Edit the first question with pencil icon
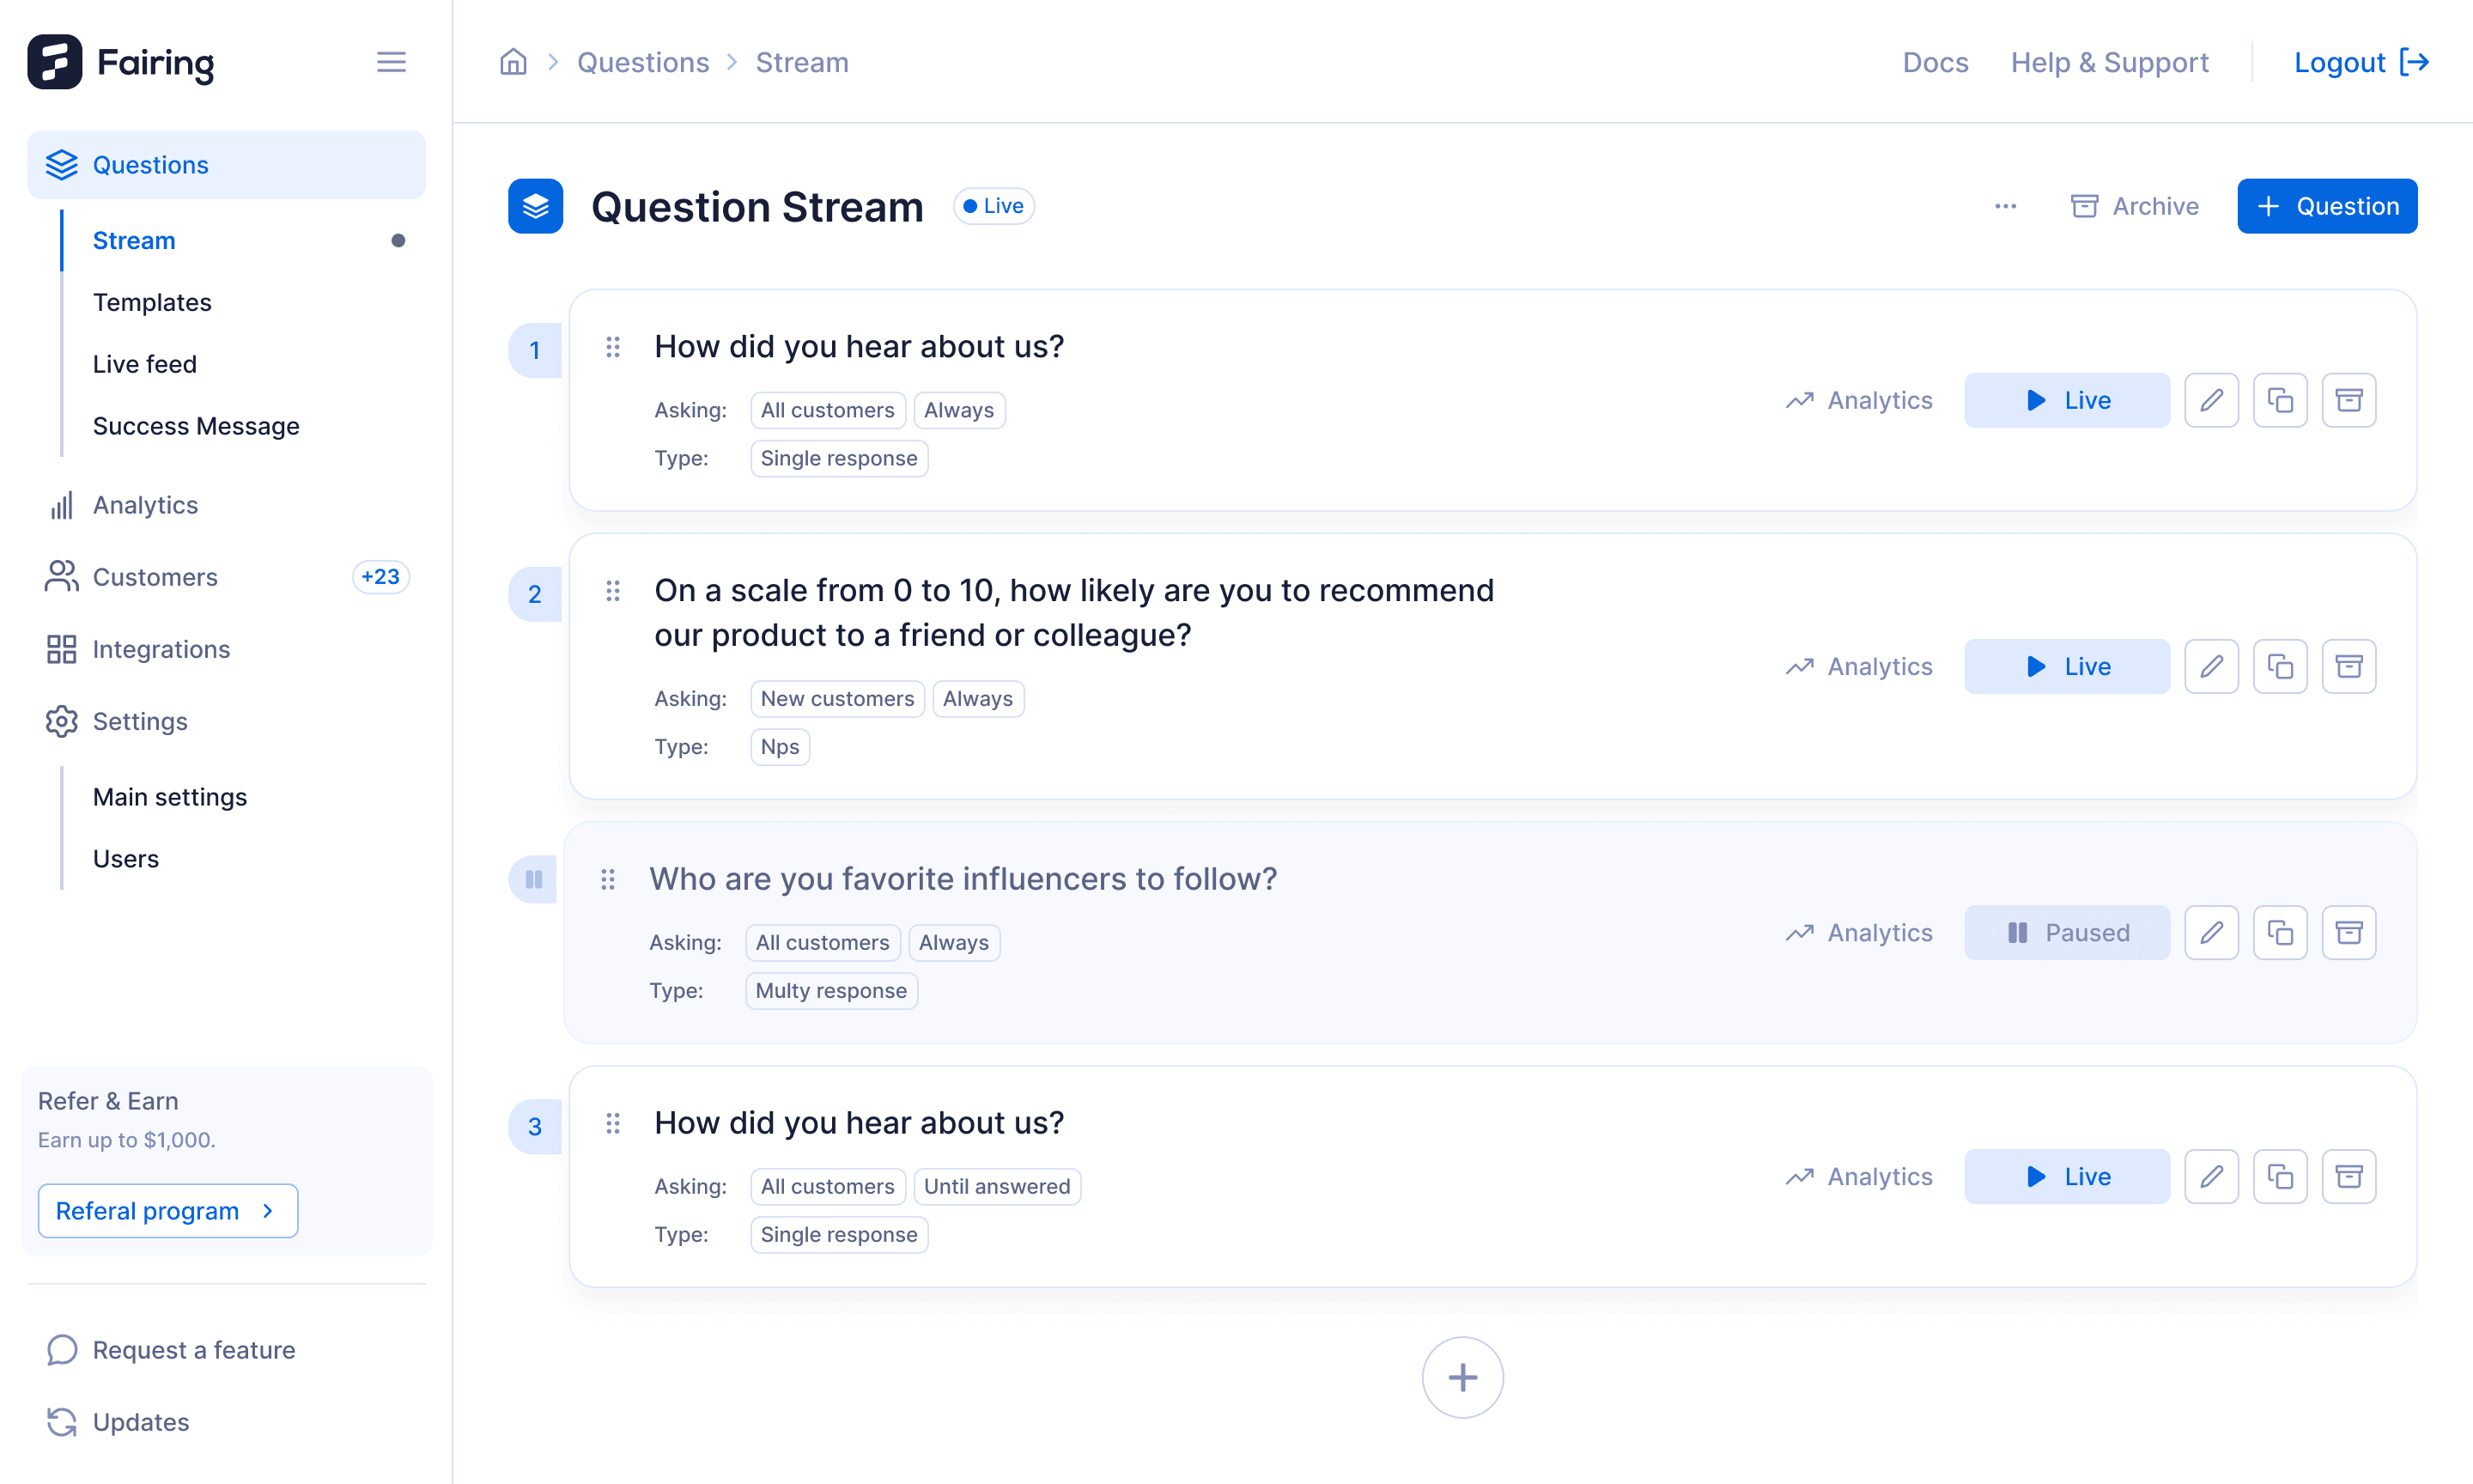The height and width of the screenshot is (1484, 2473). [x=2210, y=400]
